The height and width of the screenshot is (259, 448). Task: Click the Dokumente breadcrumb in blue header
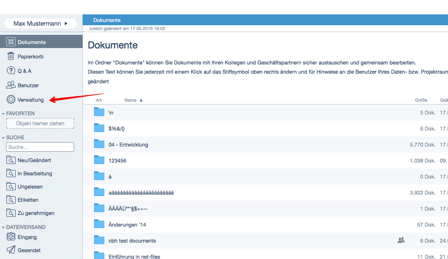pyautogui.click(x=107, y=20)
